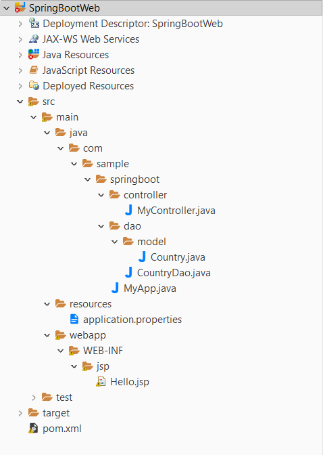Expand the target folder
Screen dimensions: 323x455
20,413
